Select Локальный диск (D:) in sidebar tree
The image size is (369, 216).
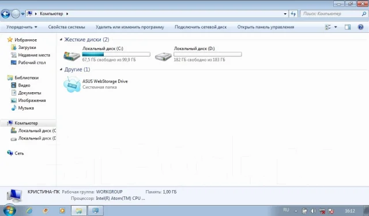point(37,138)
